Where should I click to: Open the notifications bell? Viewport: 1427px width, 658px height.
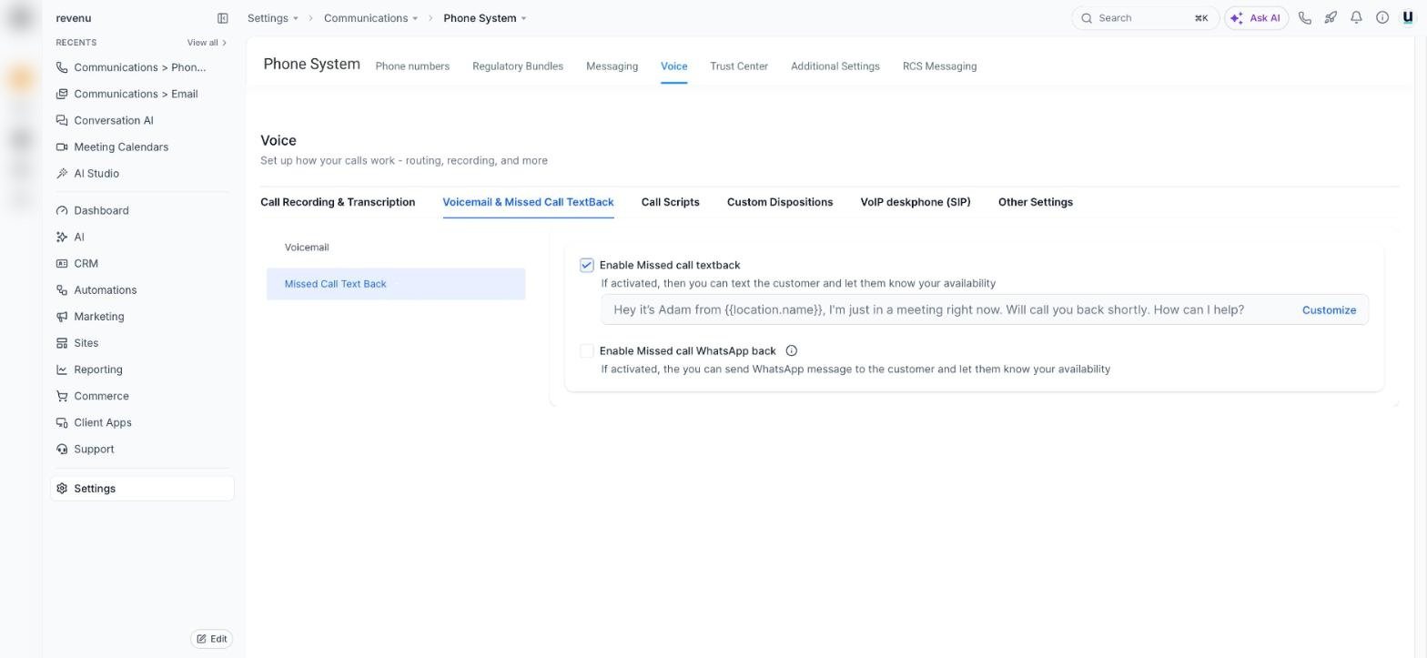(x=1356, y=18)
